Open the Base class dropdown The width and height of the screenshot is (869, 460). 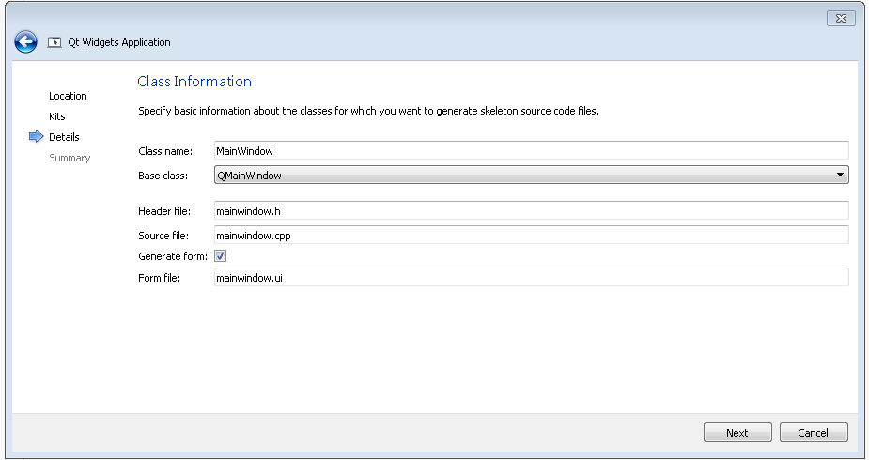click(x=531, y=175)
